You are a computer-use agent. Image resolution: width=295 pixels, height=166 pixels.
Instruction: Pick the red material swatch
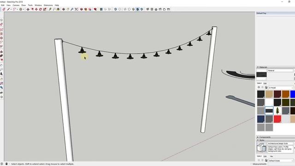coord(277,119)
